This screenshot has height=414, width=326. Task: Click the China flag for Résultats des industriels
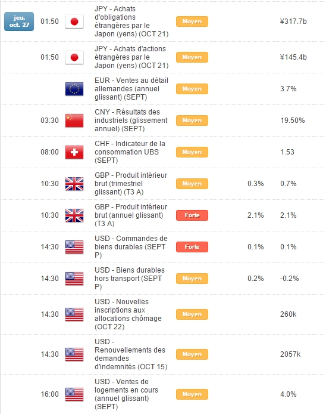(x=74, y=121)
